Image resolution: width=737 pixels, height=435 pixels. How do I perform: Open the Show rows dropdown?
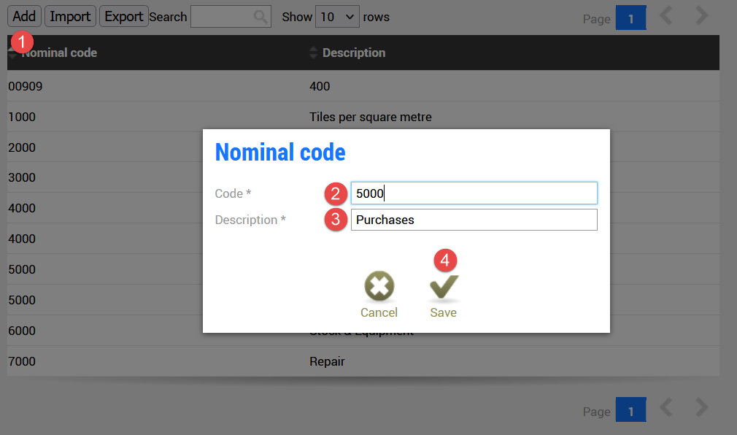337,17
